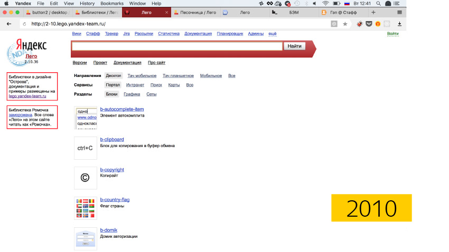Image resolution: width=449 pixels, height=252 pixels.
Task: Select Сеты section filter
Action: click(x=152, y=94)
